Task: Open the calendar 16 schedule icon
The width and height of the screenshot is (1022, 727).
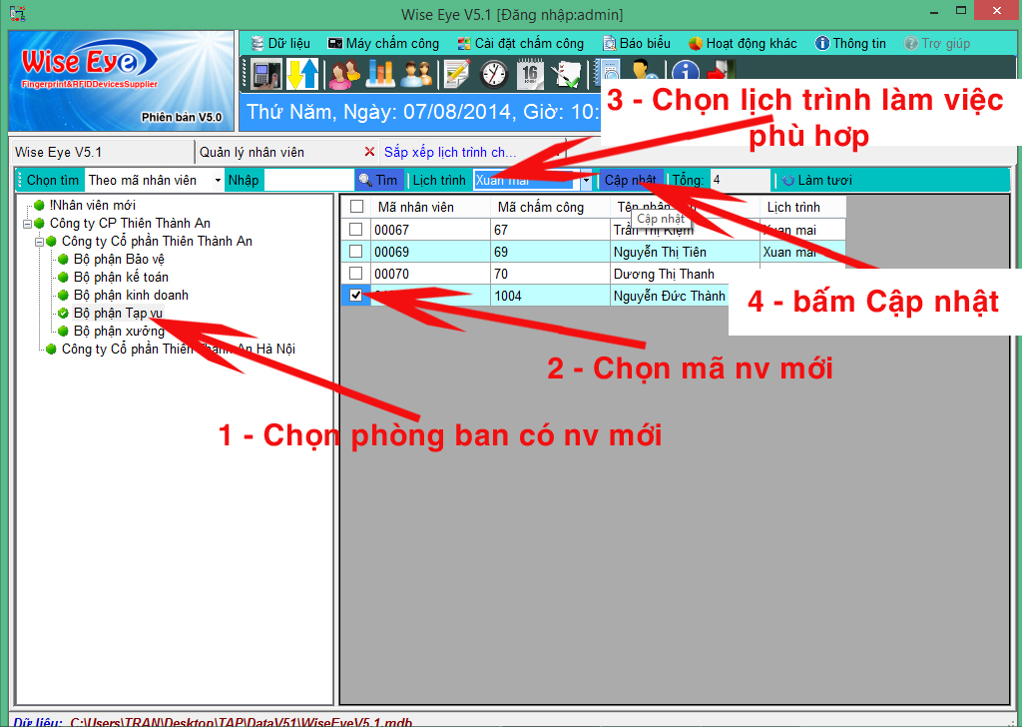Action: (x=530, y=74)
